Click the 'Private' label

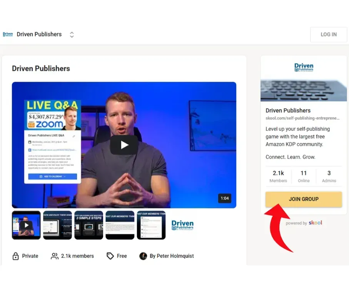point(30,256)
